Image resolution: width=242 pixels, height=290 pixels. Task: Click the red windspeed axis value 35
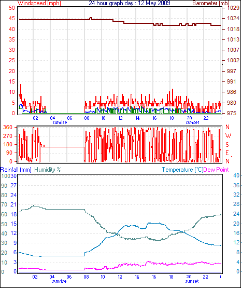(12, 39)
